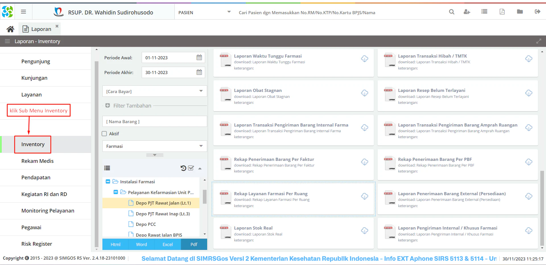Screen dimensions: 546x265
Task: Collapse the Instalasi Farmasi tree node
Action: pos(108,182)
